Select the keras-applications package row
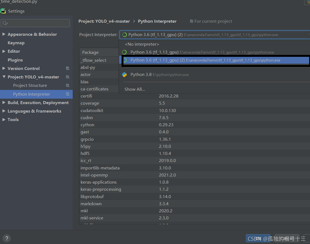Screen dimensions: 310x244 coord(195,182)
